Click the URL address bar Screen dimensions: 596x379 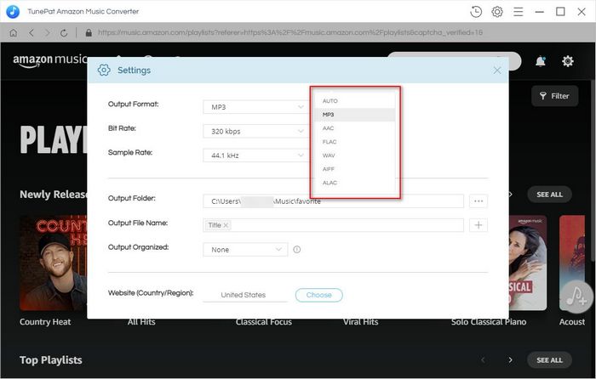290,32
